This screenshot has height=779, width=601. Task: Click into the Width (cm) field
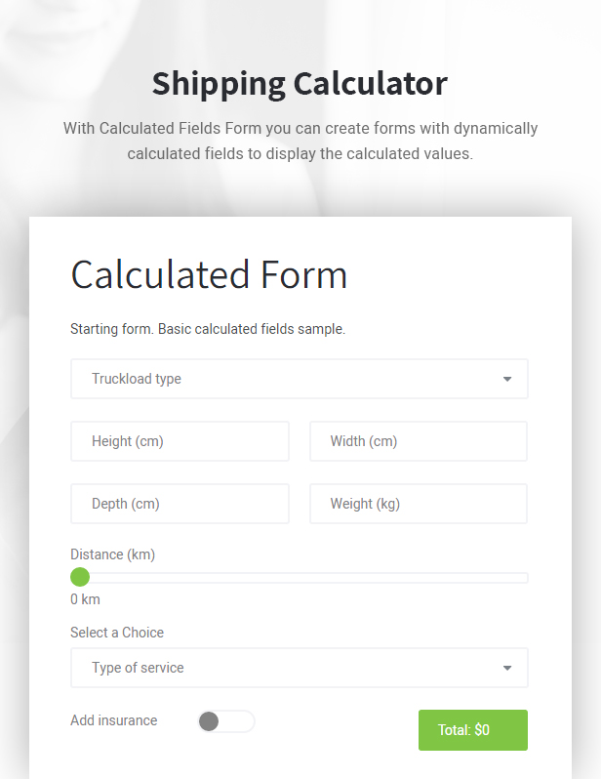pyautogui.click(x=419, y=441)
